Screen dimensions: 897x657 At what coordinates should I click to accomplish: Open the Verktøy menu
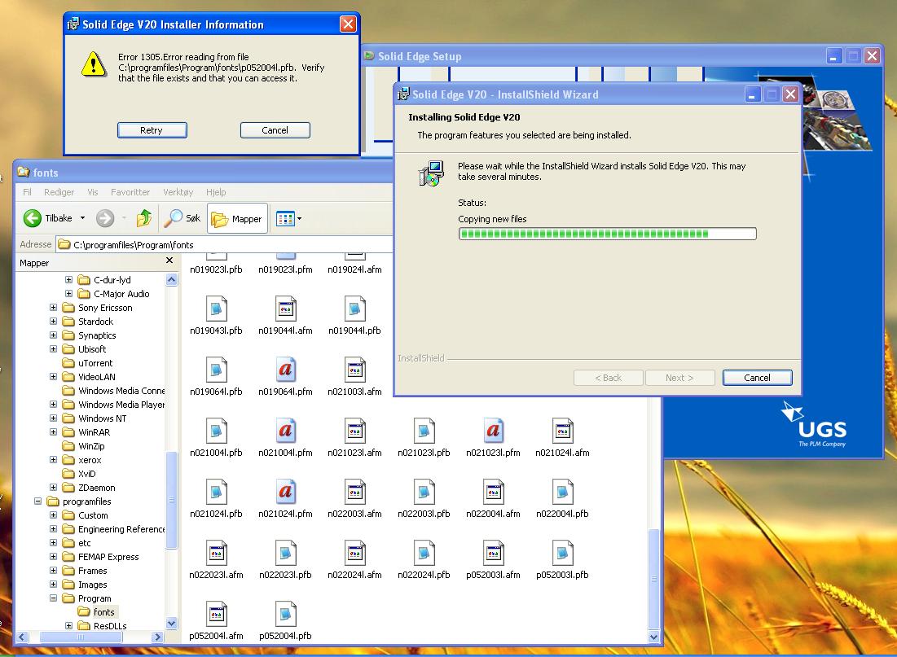(178, 192)
